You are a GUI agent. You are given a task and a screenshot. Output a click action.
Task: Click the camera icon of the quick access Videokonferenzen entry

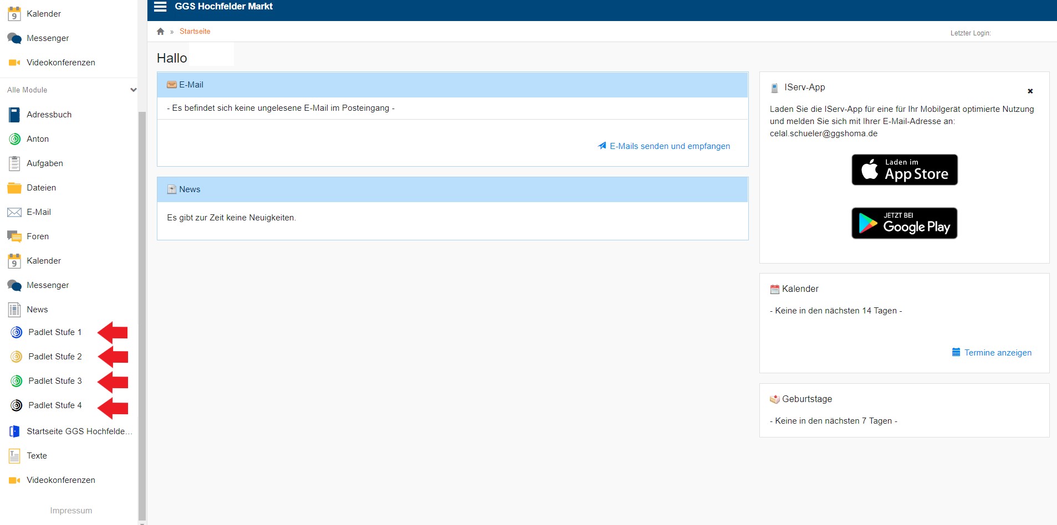(x=14, y=63)
